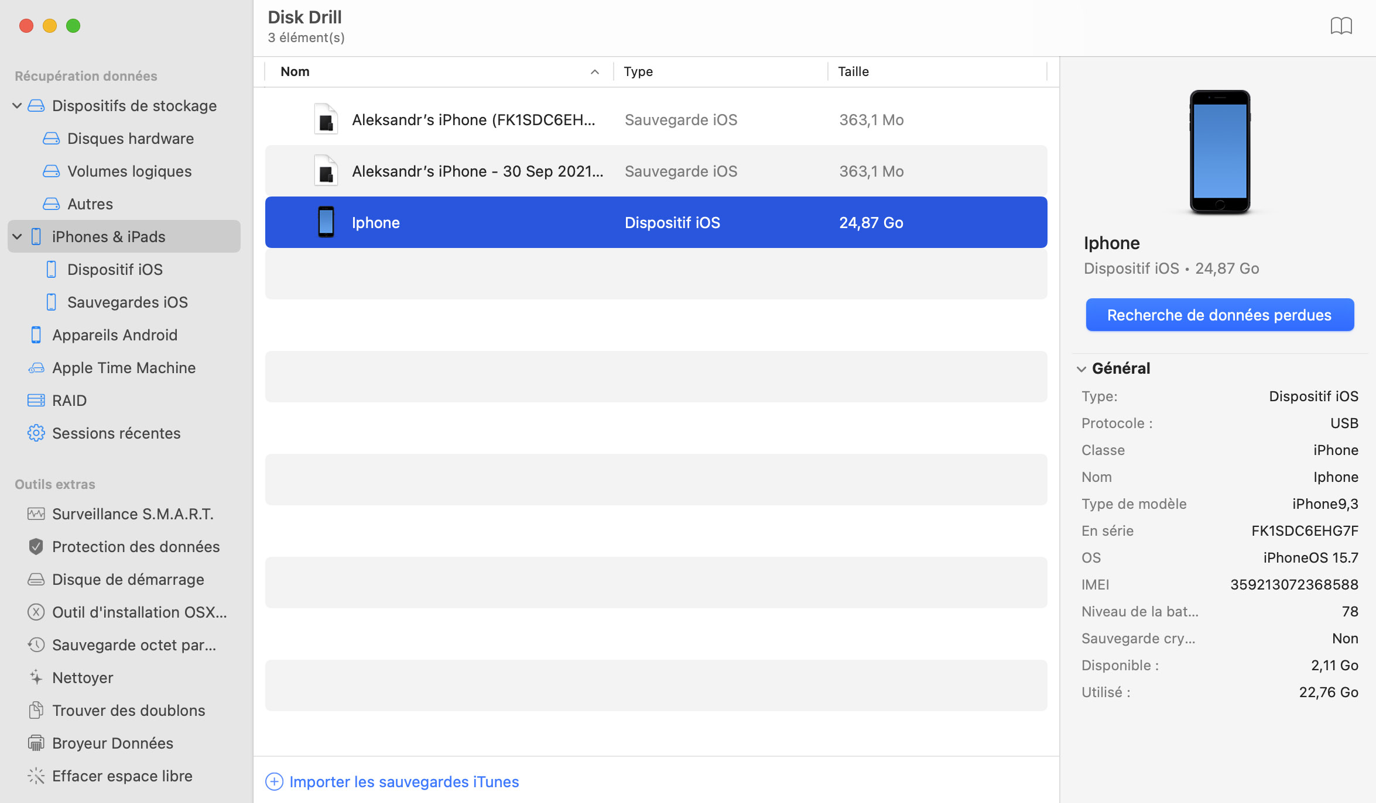Viewport: 1376px width, 803px height.
Task: Collapse the iPhones & iPads tree
Action: pyautogui.click(x=17, y=237)
